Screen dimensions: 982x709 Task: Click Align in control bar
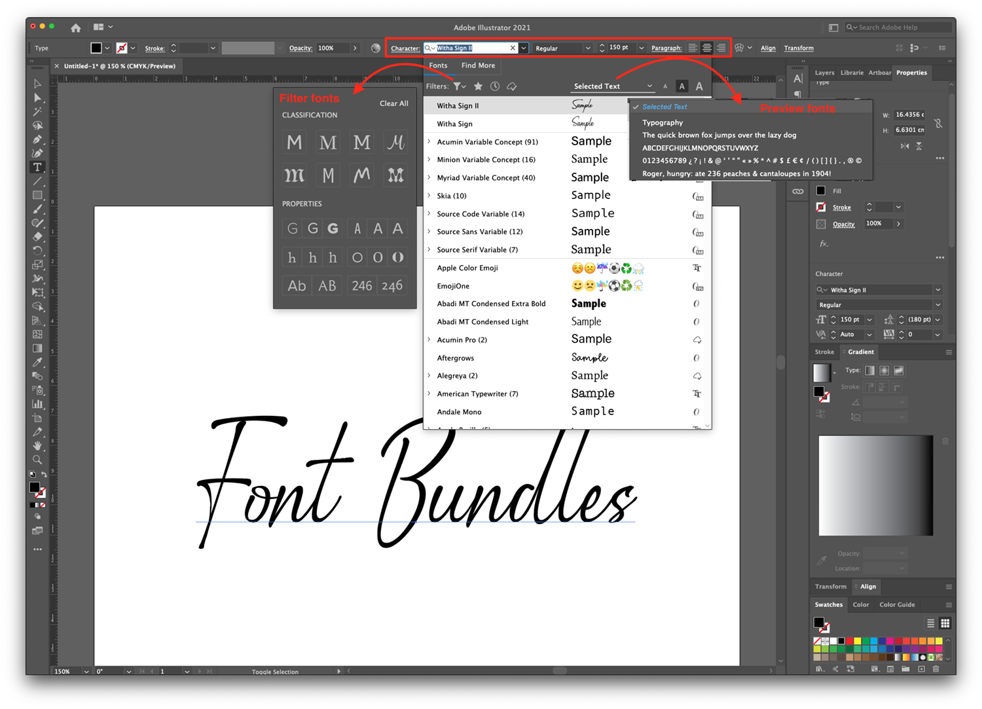pyautogui.click(x=768, y=48)
